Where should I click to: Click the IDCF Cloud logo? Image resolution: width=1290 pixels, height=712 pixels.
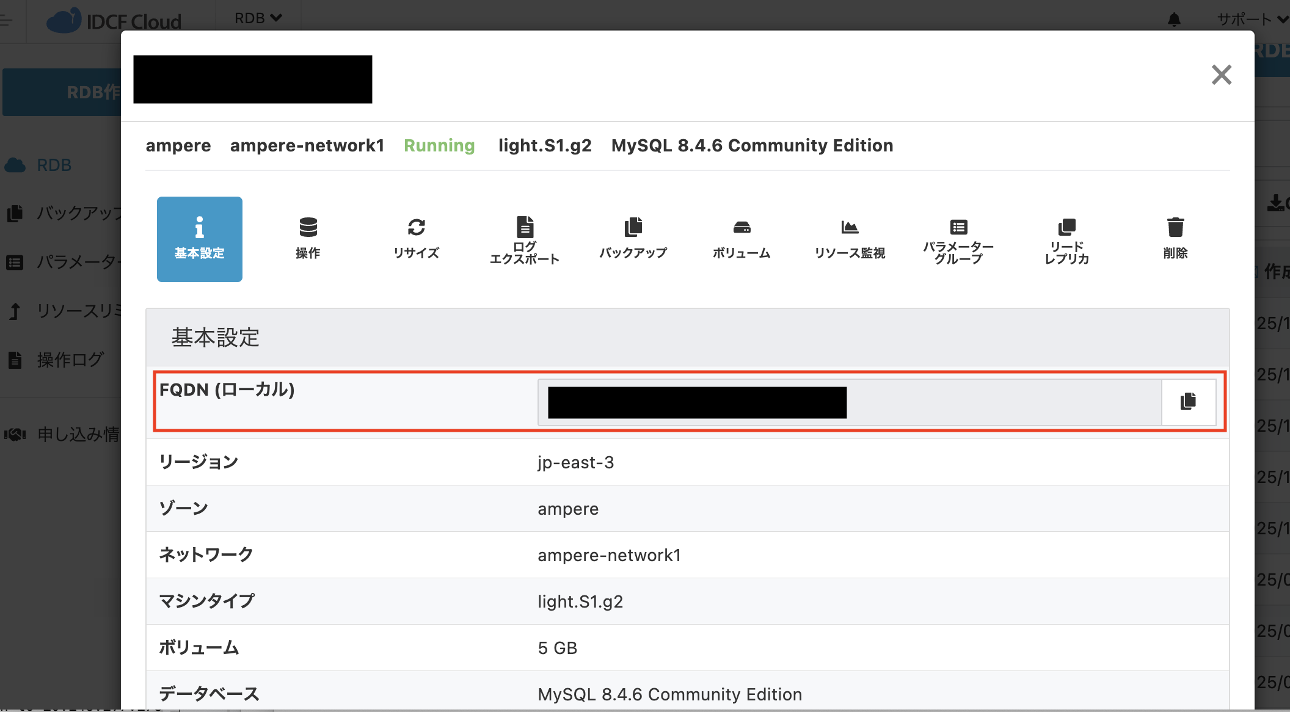114,21
